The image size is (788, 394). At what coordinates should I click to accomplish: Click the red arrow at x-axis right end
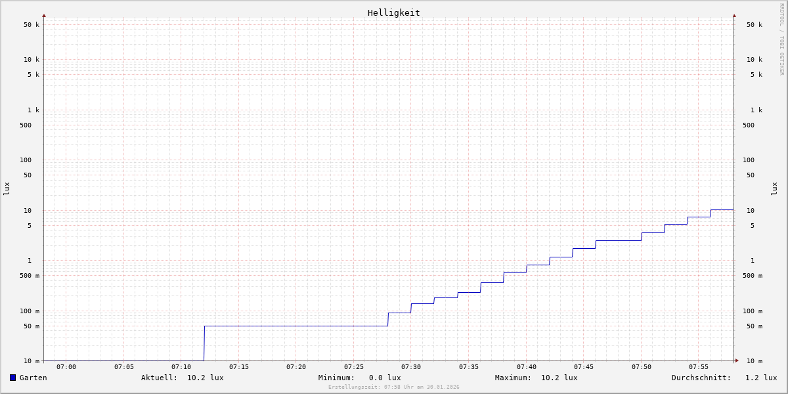pos(736,361)
